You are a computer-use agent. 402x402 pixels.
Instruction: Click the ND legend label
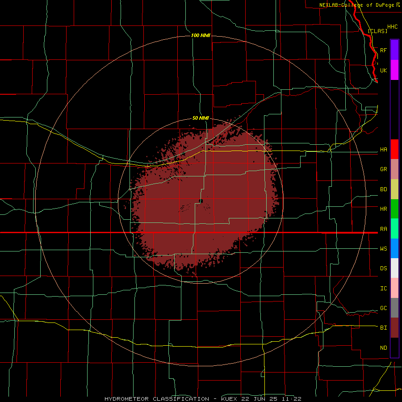point(384,348)
